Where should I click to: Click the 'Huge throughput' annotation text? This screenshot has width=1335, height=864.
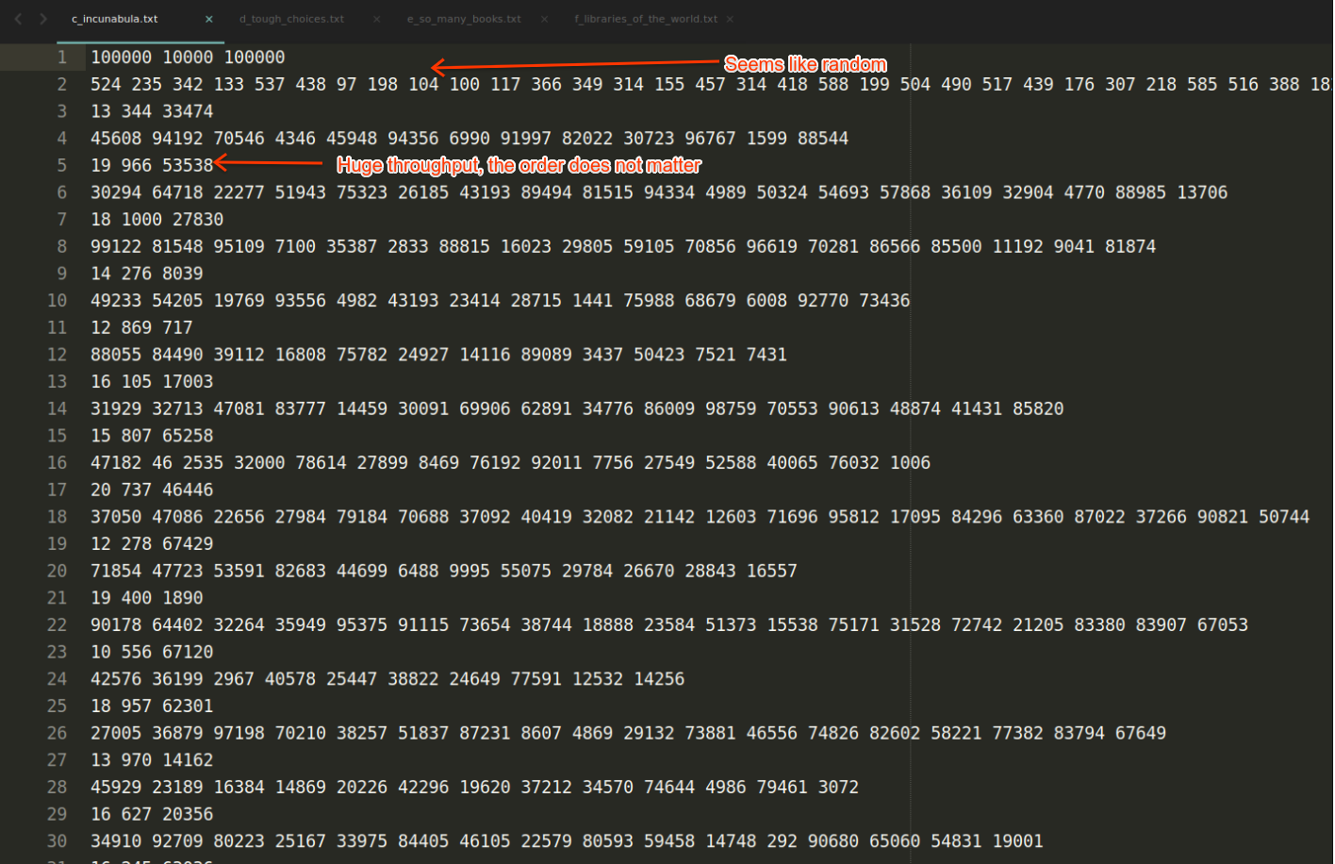click(x=519, y=165)
